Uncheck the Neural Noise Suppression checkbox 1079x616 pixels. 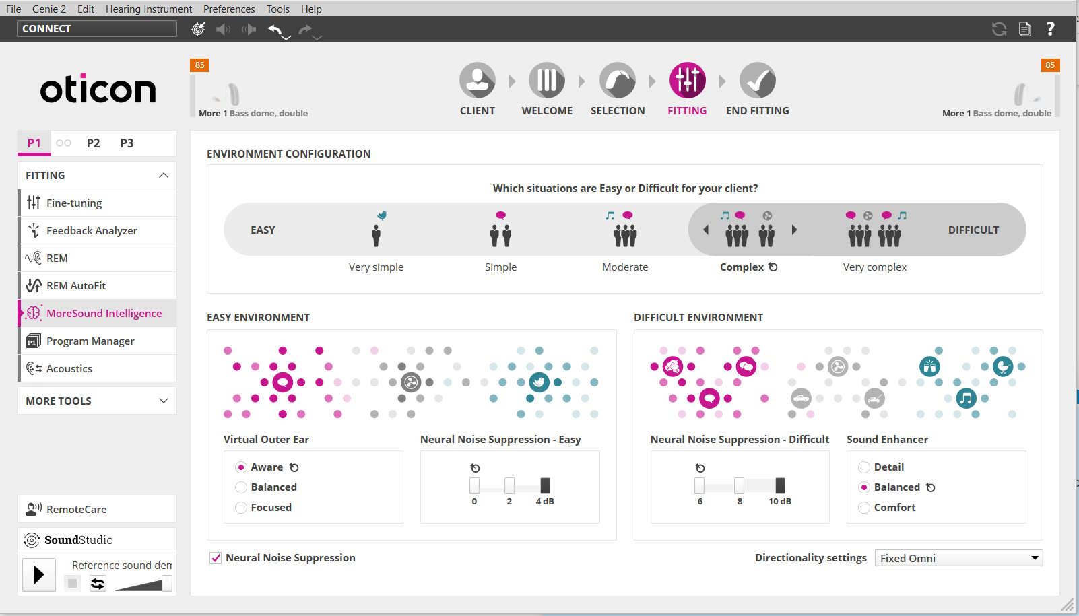(216, 558)
